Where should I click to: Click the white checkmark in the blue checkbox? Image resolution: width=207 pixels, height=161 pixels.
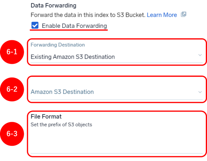(x=35, y=25)
